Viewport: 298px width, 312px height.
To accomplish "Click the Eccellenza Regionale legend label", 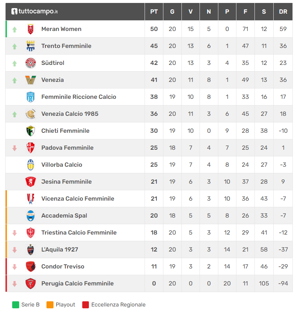I will pyautogui.click(x=118, y=305).
